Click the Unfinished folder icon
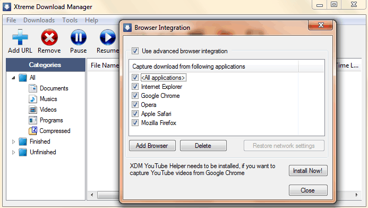Viewport: 368px width, 208px height. [x=23, y=152]
